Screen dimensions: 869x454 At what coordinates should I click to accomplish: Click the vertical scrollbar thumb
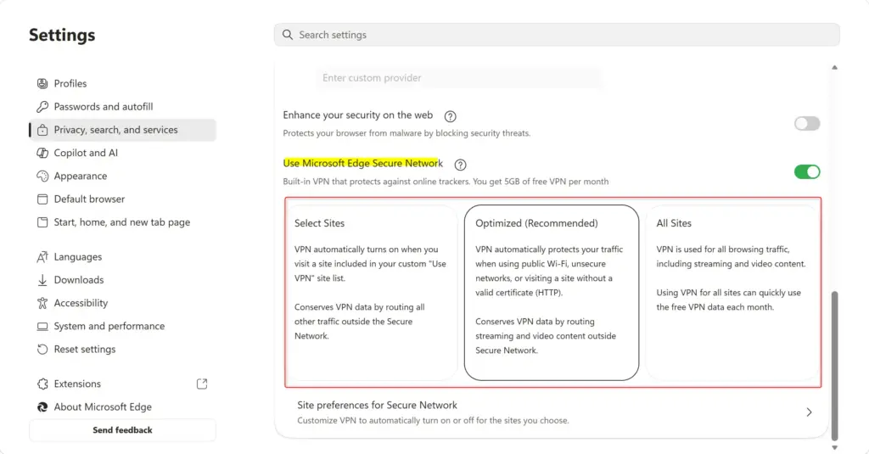(x=835, y=366)
